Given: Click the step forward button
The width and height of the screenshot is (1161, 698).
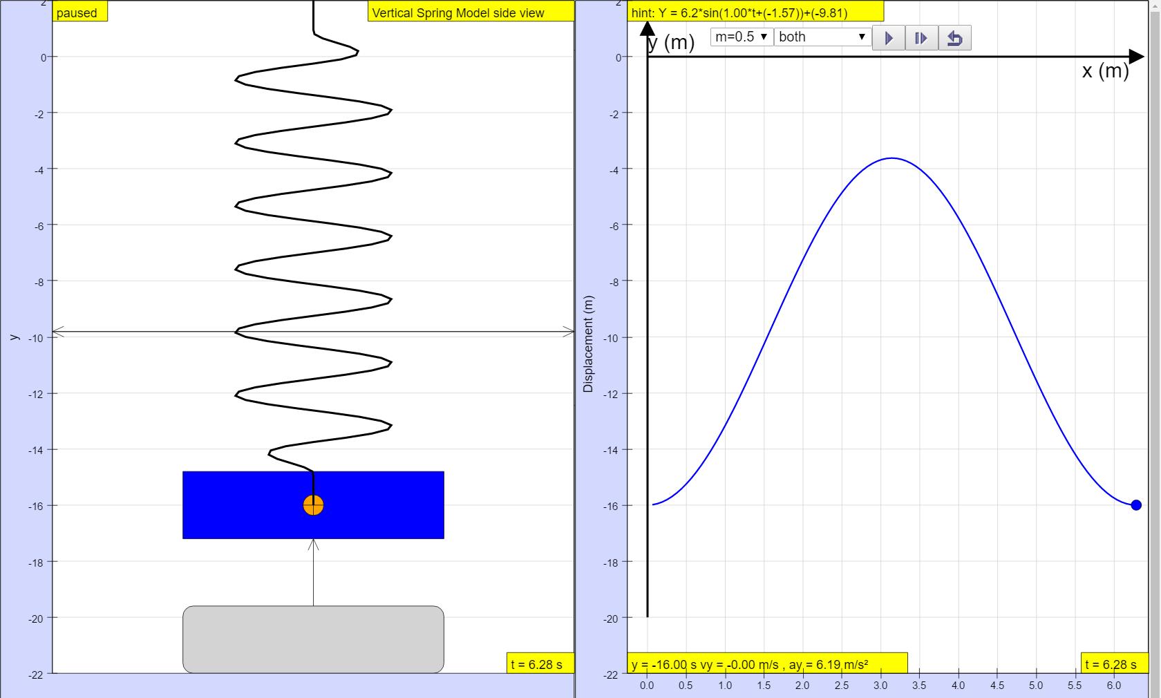Looking at the screenshot, I should [921, 38].
